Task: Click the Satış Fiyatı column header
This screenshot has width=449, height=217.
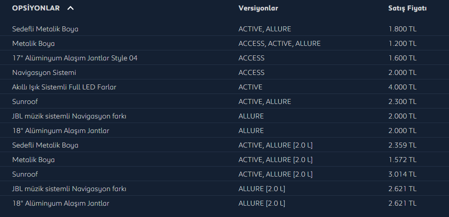Action: pos(407,8)
